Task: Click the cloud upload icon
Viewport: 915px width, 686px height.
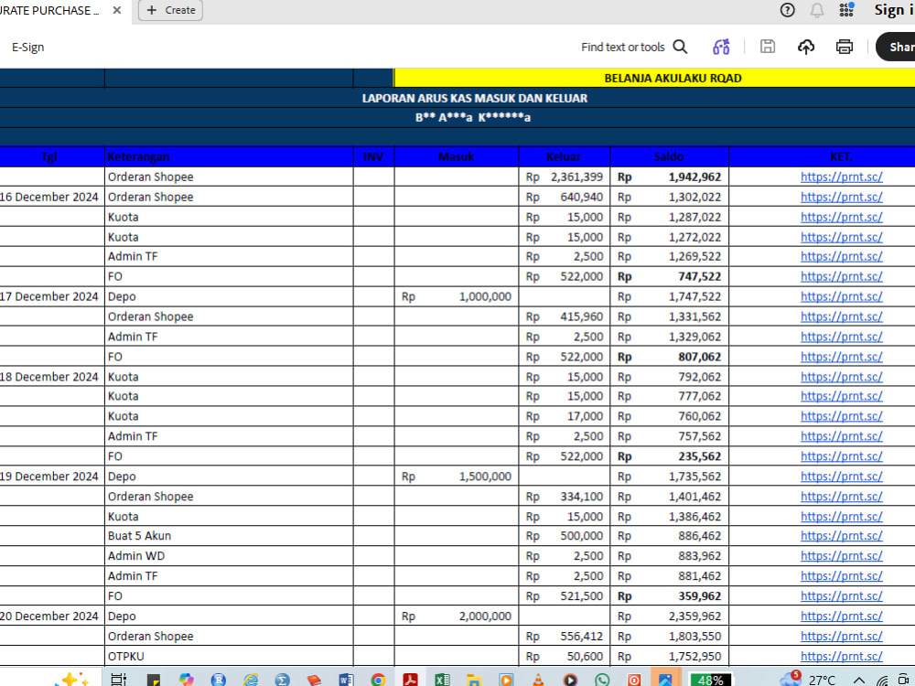Action: [x=806, y=47]
